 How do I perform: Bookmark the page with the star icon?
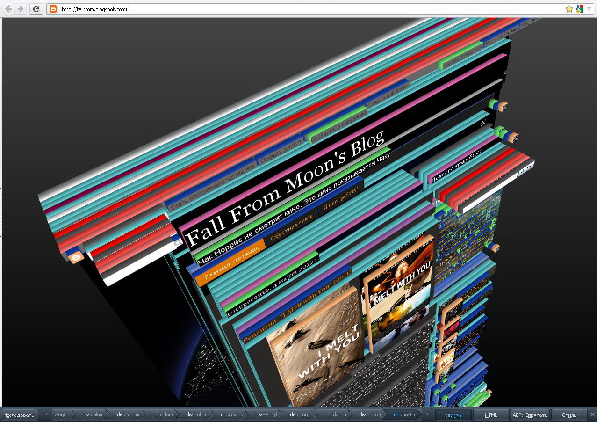569,9
